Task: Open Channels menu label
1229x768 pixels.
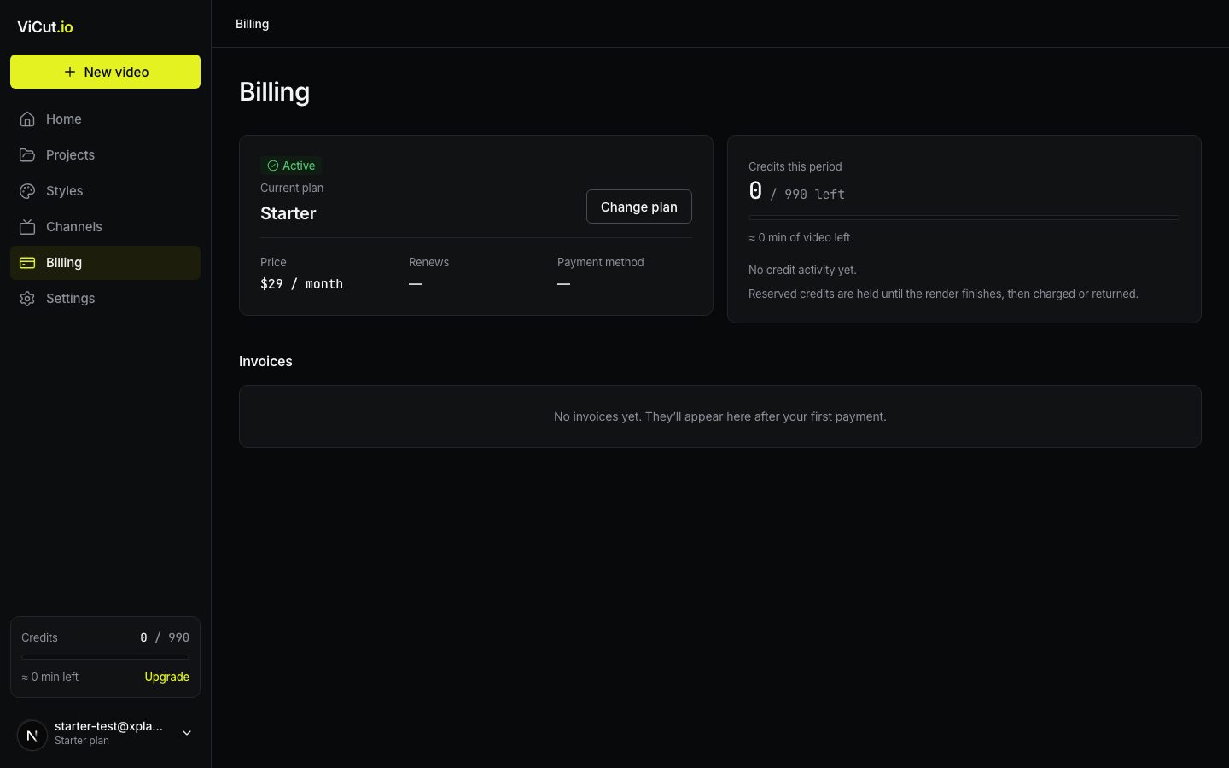Action: click(74, 227)
